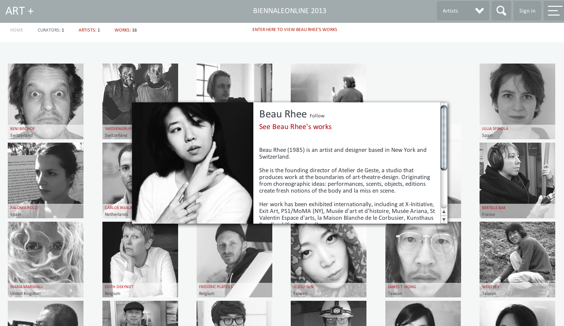Click the Beau Rhee heading in popup
This screenshot has width=564, height=326.
(x=282, y=114)
